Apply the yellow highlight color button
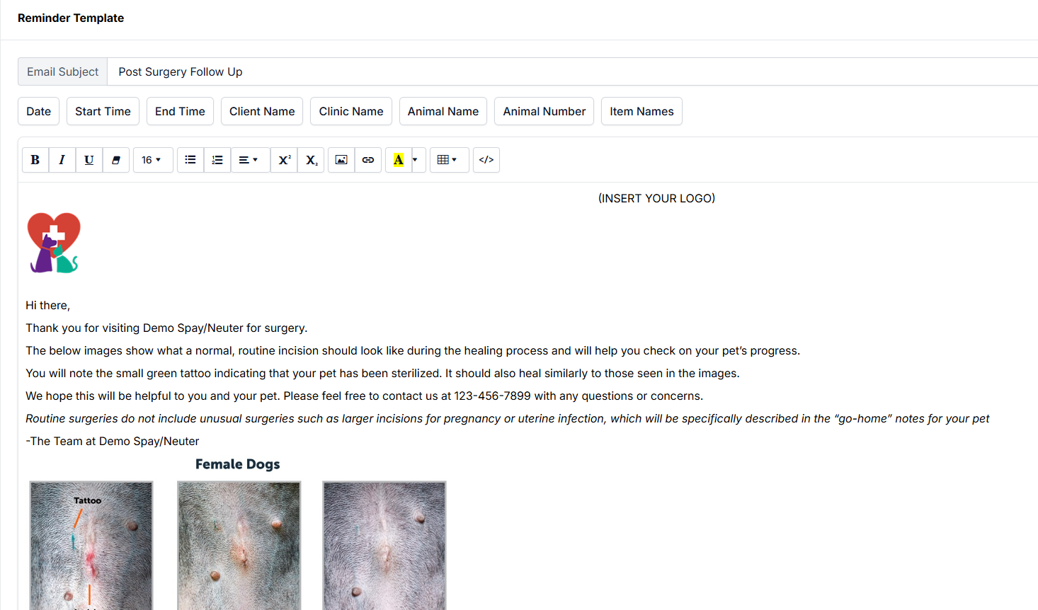Viewport: 1038px width, 610px height. 399,160
